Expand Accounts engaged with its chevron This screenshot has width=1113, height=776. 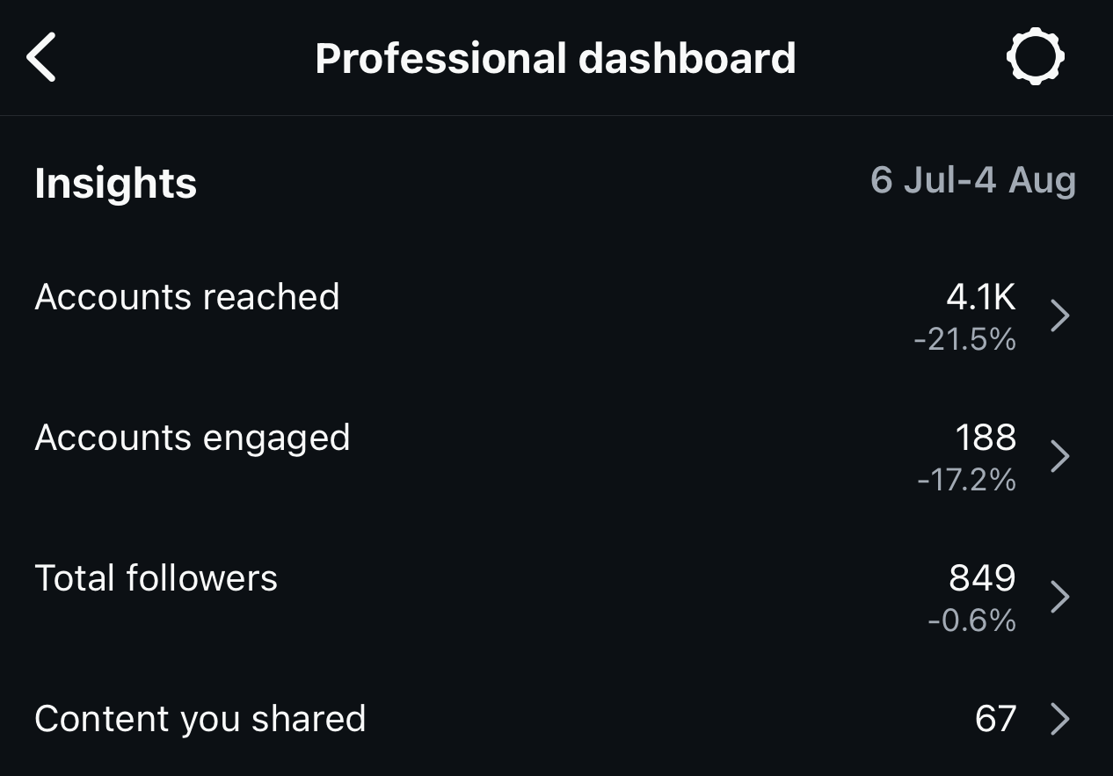[1060, 456]
